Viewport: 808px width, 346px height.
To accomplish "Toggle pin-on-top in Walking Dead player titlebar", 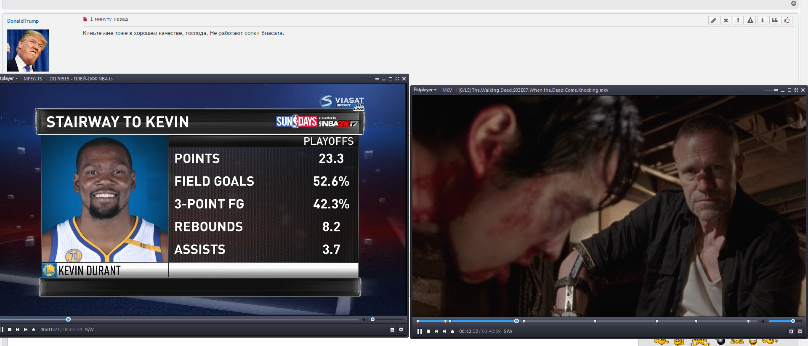I will (x=776, y=90).
